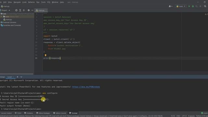
Task: Open the Version Control tool window
Action: point(6,113)
